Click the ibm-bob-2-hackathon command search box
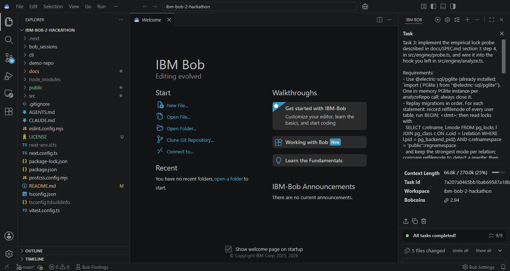The height and width of the screenshot is (271, 510). pos(260,6)
